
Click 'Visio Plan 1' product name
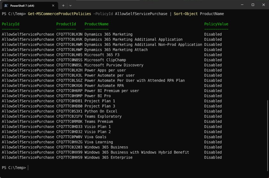coord(98,127)
